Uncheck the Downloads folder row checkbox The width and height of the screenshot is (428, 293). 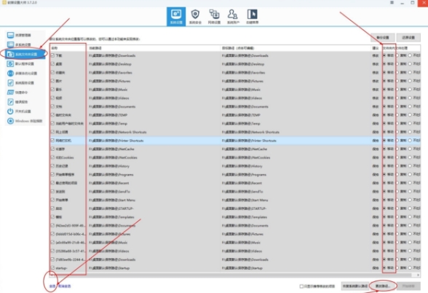click(x=52, y=55)
